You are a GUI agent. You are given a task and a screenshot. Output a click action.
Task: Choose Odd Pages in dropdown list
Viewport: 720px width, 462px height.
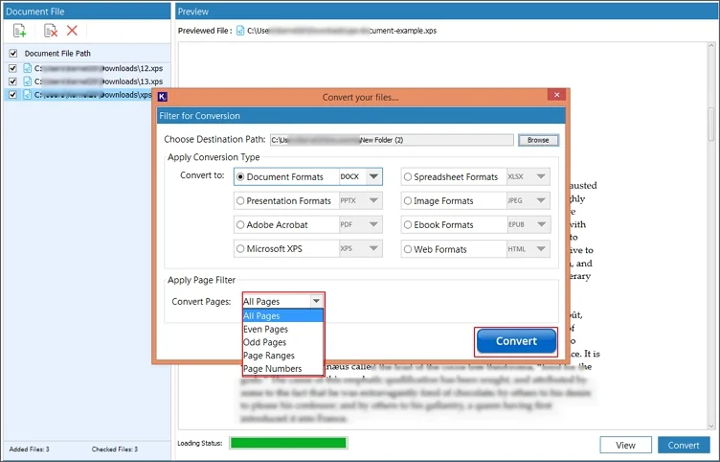coord(282,342)
